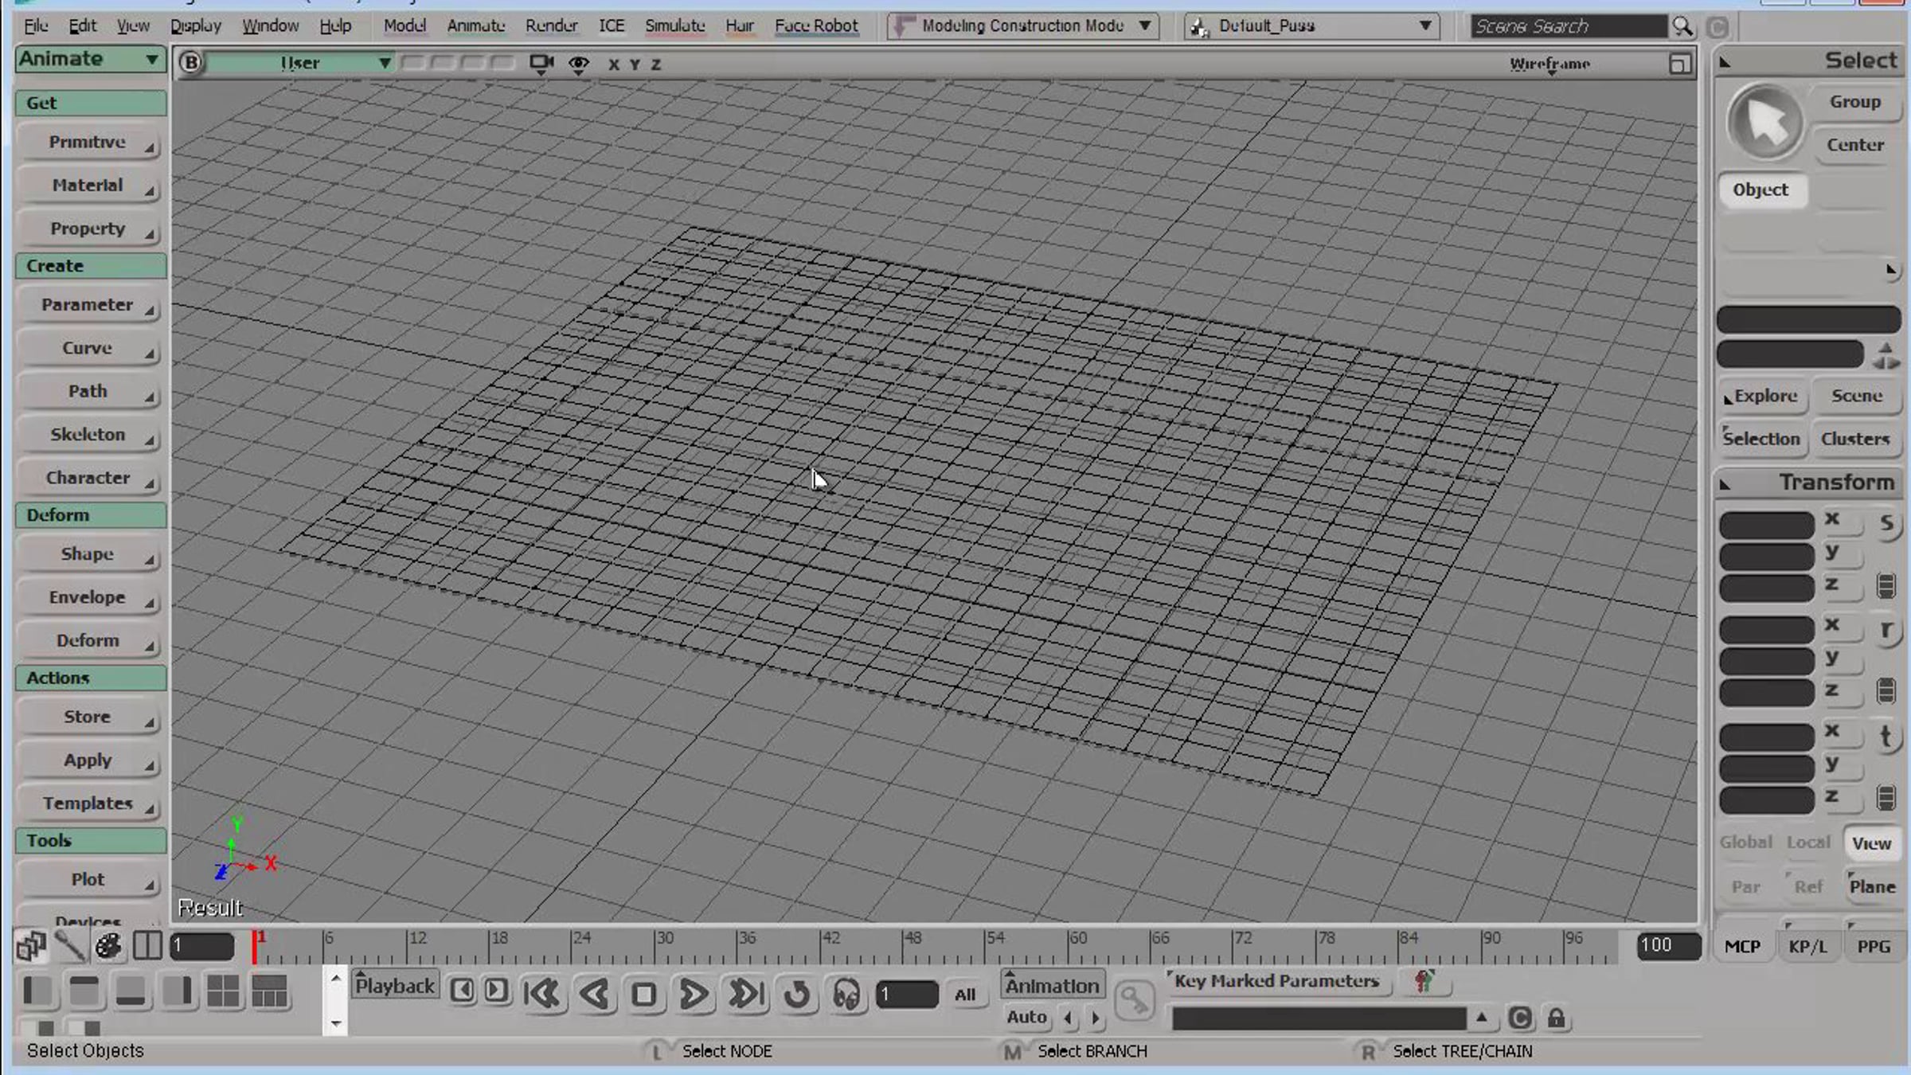Image resolution: width=1911 pixels, height=1075 pixels.
Task: Click the C icon next to the lock
Action: click(1519, 1018)
